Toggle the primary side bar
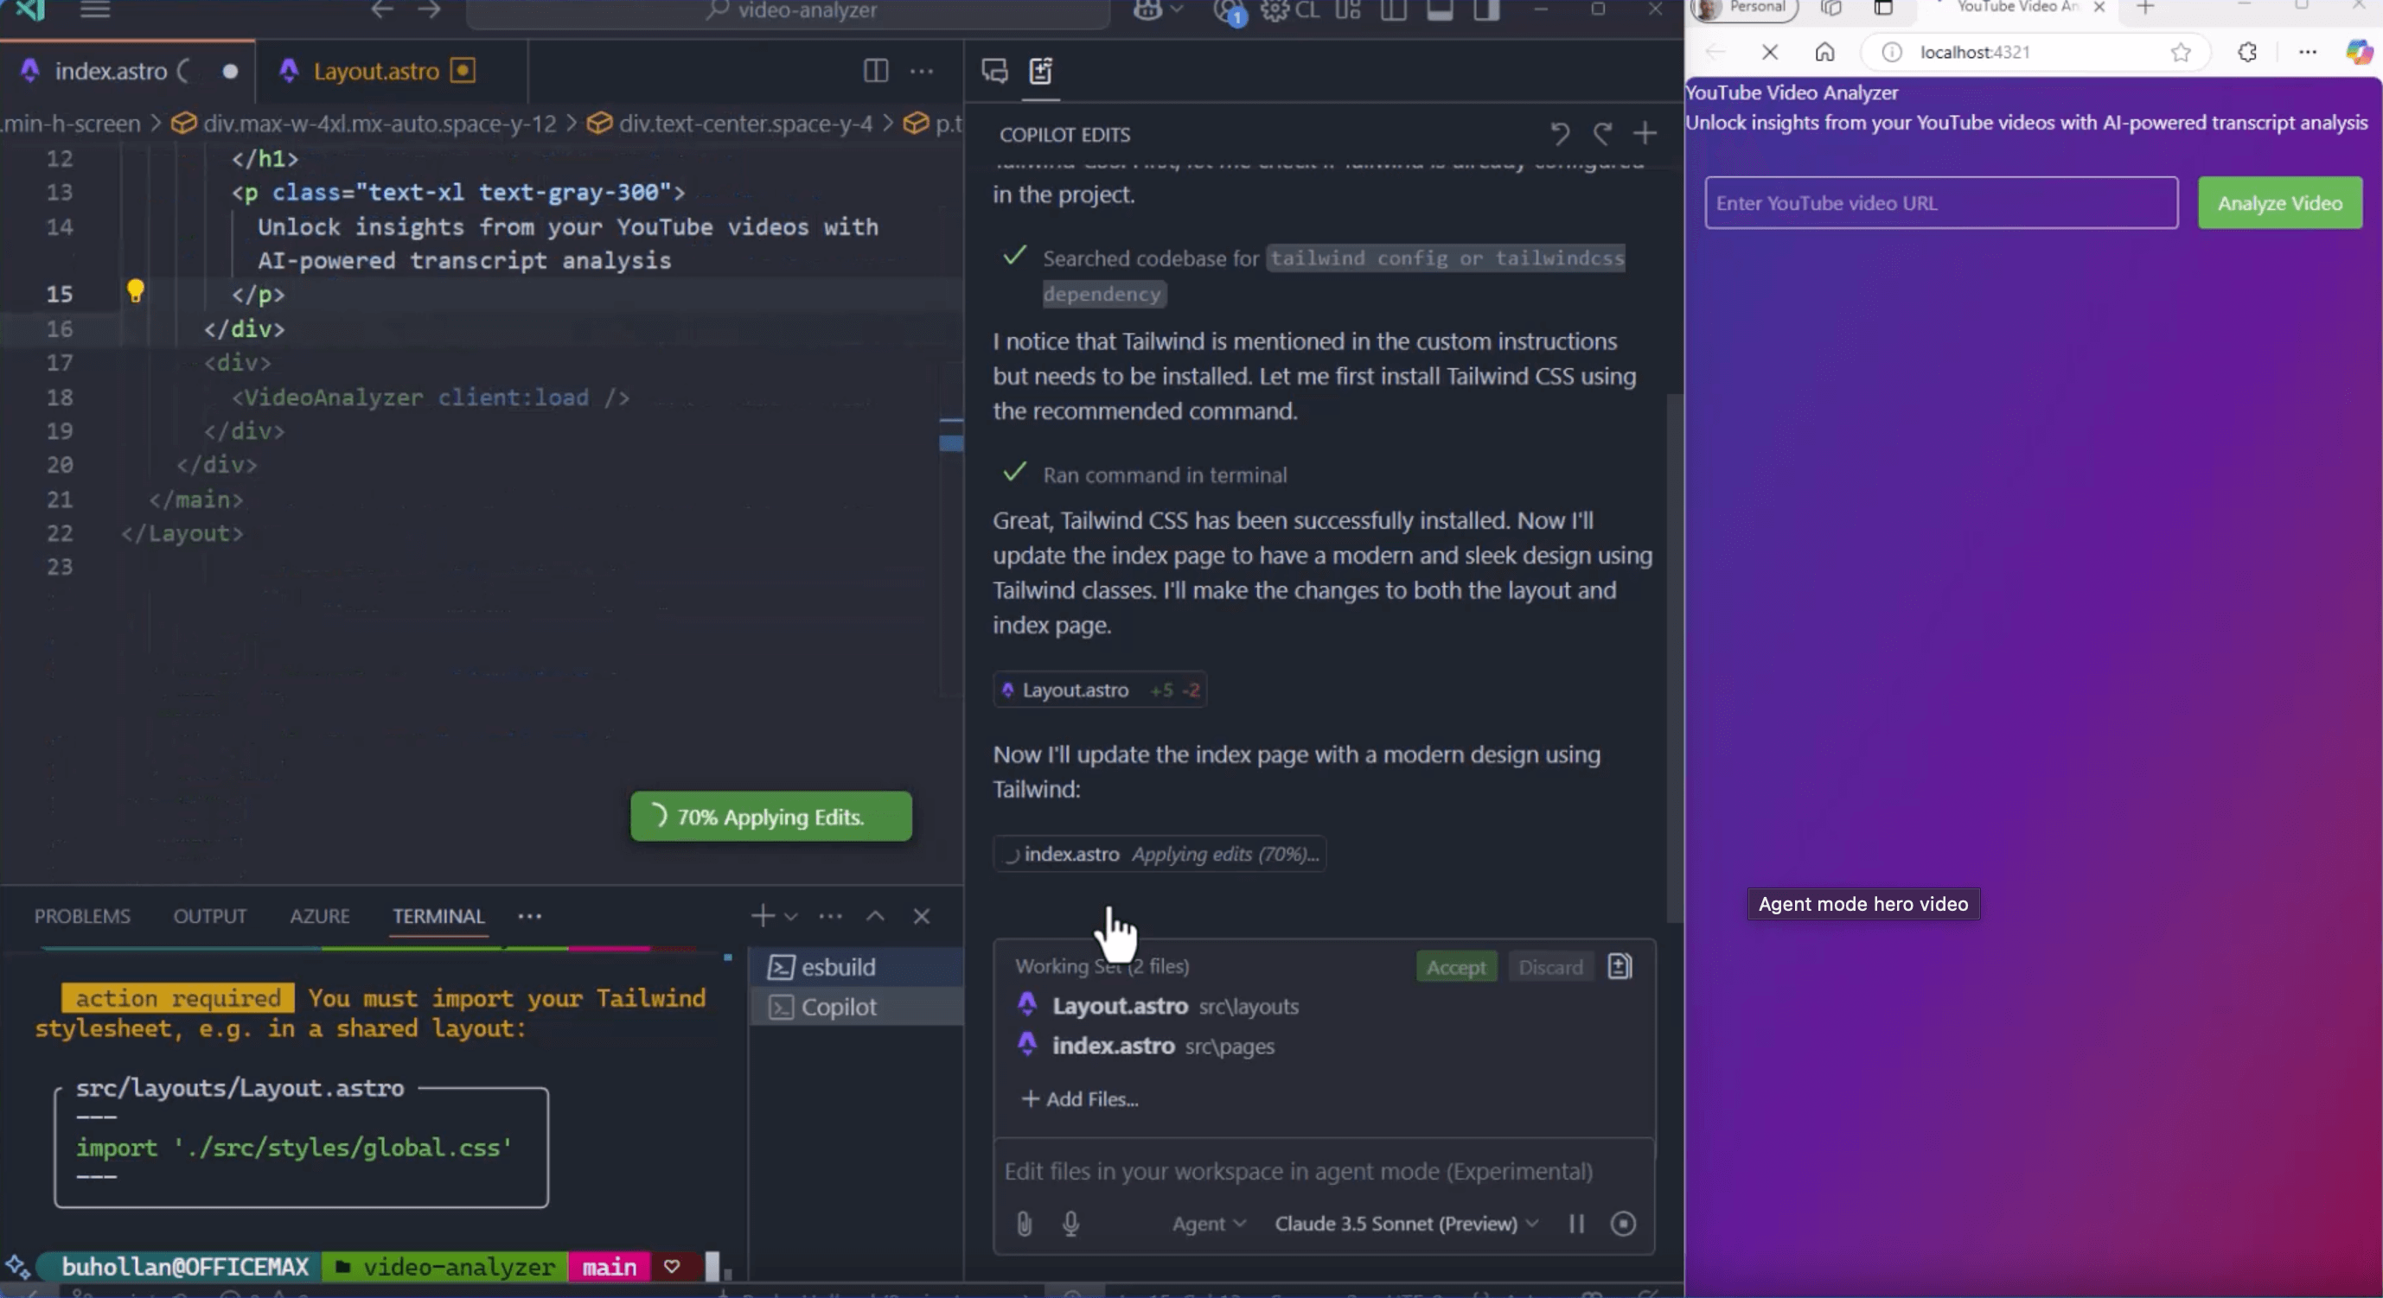This screenshot has height=1298, width=2383. (1393, 10)
